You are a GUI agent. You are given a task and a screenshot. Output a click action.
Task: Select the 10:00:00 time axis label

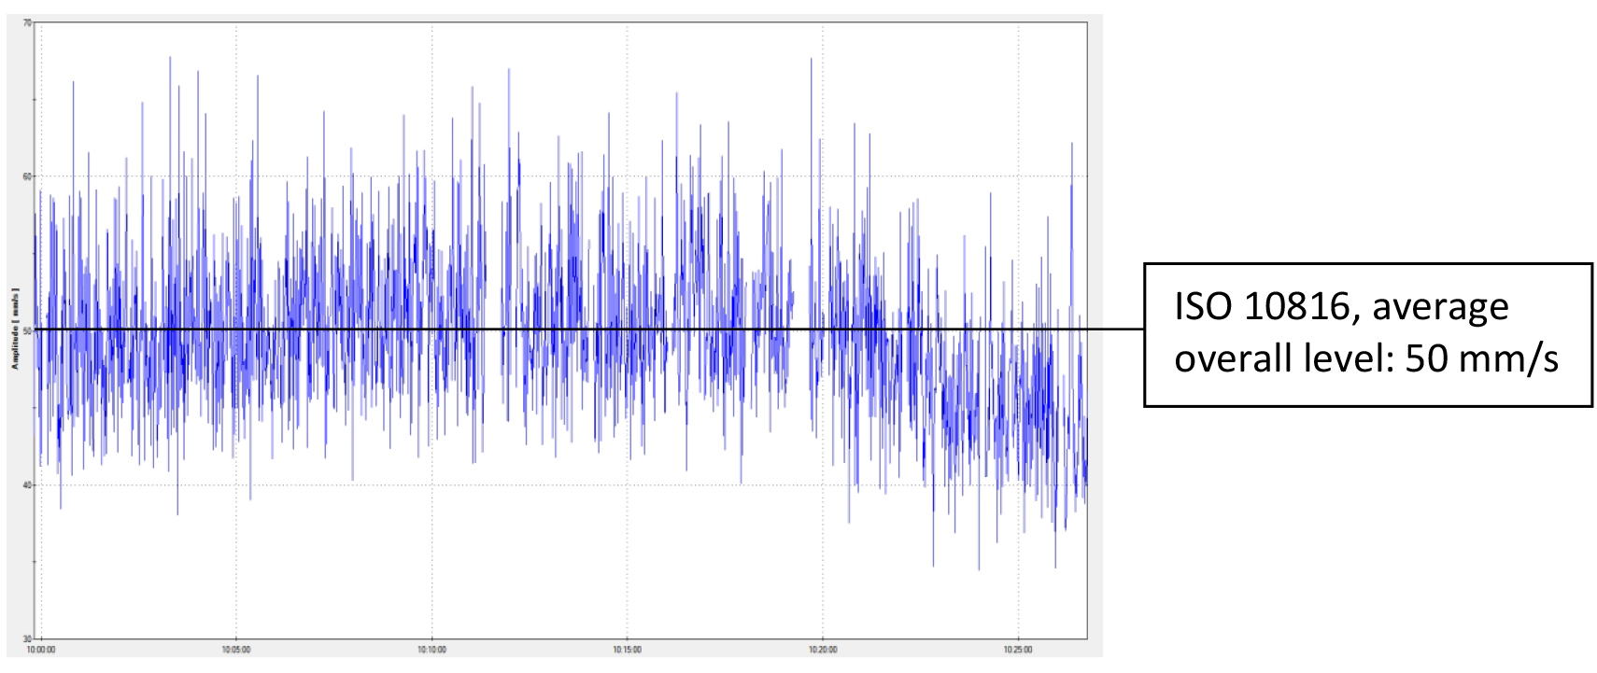[41, 650]
